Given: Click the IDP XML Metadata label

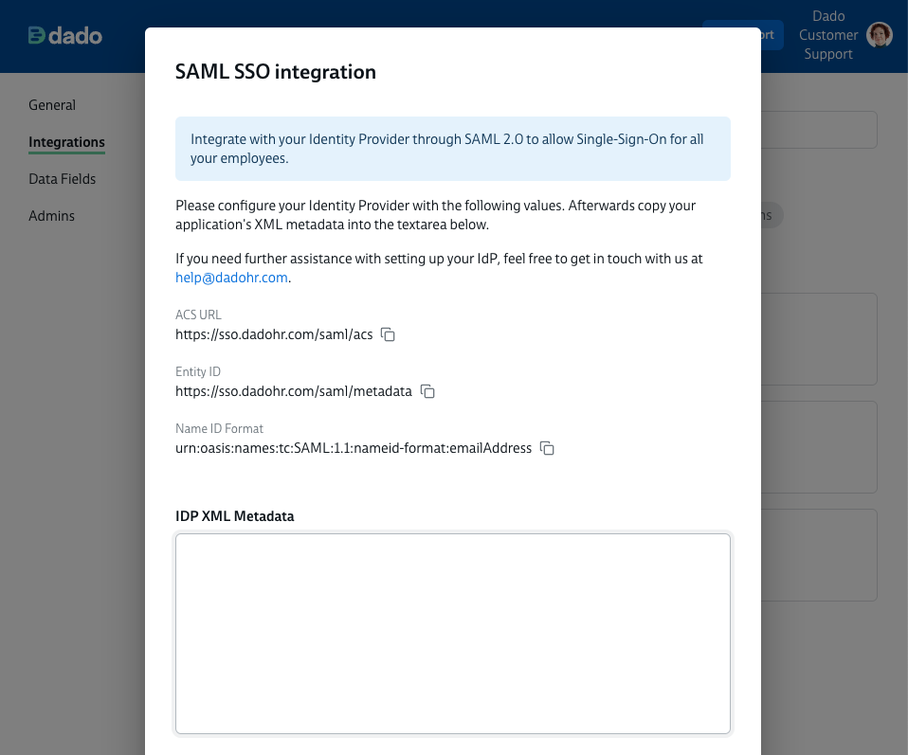Looking at the screenshot, I should [234, 516].
